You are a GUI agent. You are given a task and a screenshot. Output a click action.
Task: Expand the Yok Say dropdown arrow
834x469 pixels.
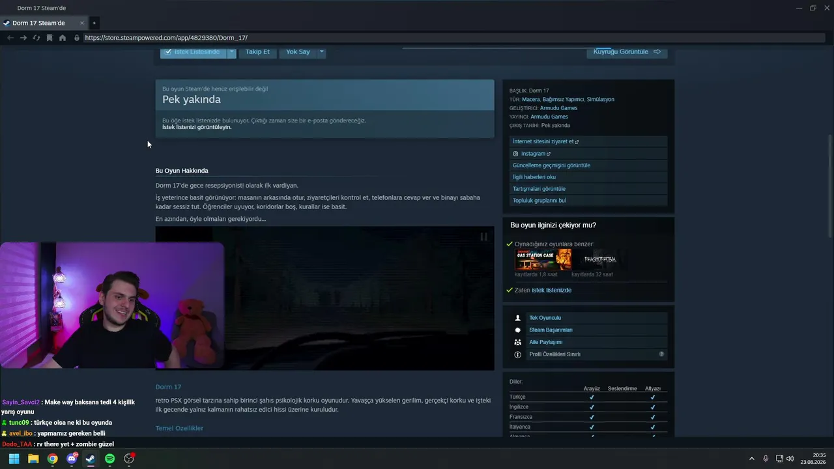[321, 52]
